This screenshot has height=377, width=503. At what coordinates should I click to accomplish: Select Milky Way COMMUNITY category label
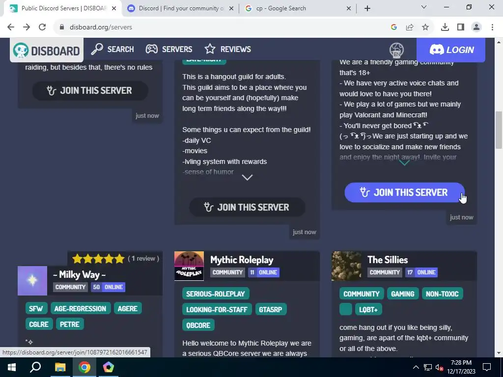pyautogui.click(x=70, y=287)
